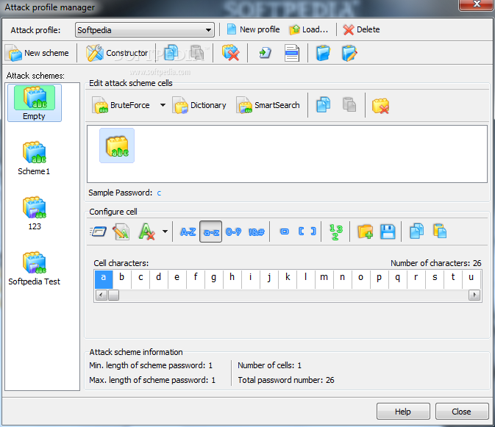This screenshot has width=495, height=427.
Task: Open the Attack profile combo box
Action: [x=145, y=30]
